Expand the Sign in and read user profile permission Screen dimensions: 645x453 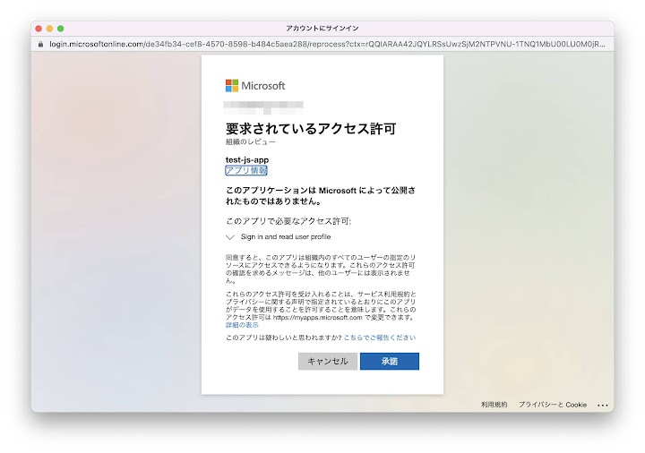tap(230, 236)
